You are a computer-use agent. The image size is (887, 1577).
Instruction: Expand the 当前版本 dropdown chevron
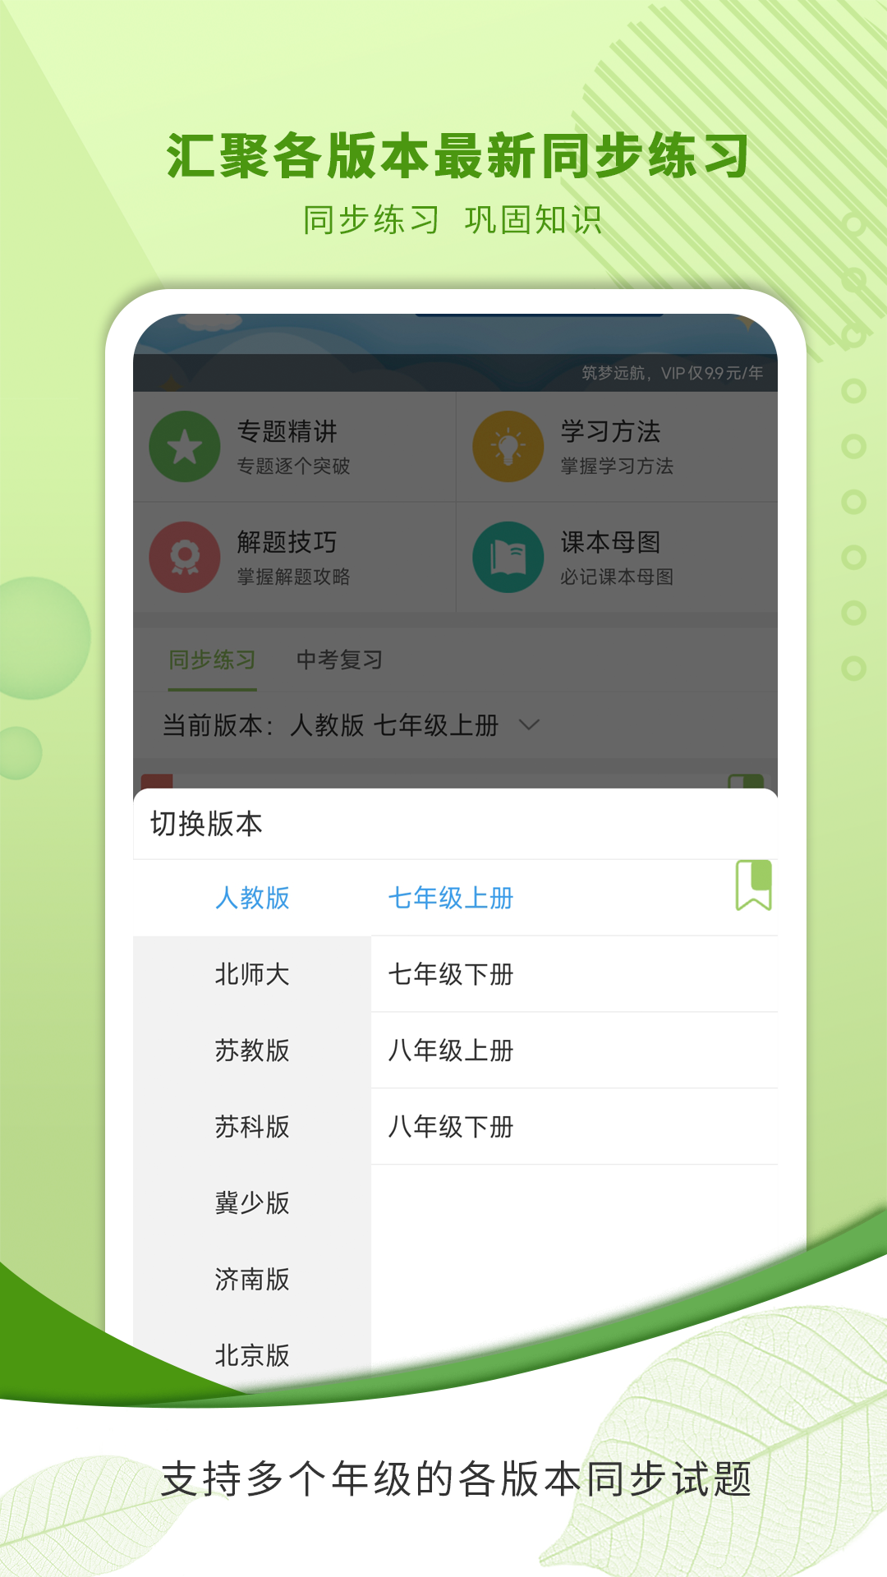[x=530, y=725]
